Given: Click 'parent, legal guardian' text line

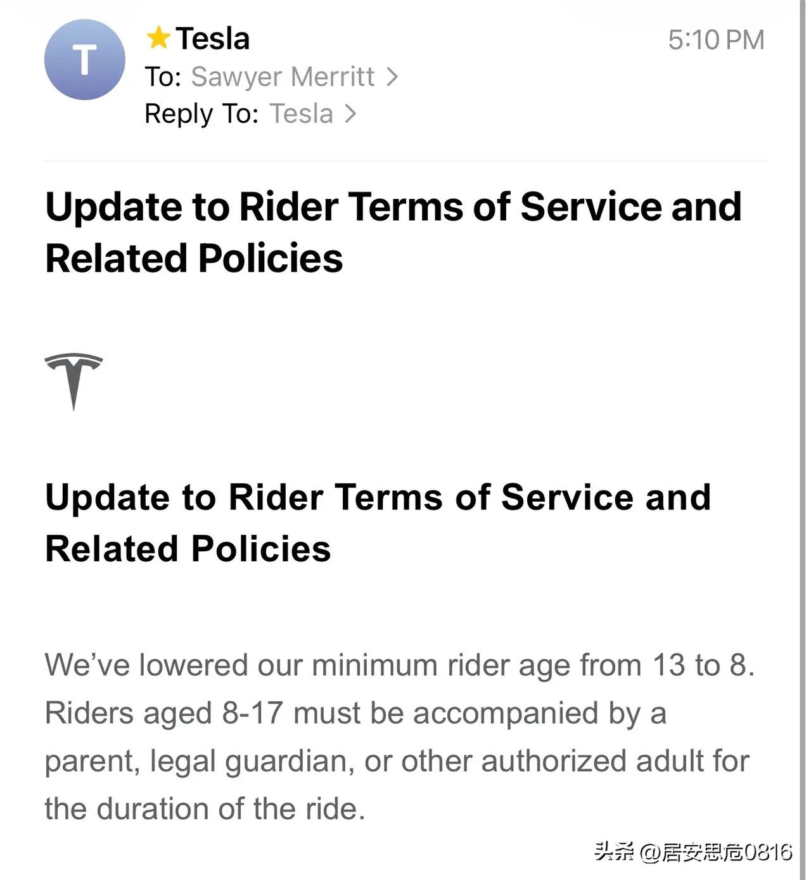Looking at the screenshot, I should coord(397,761).
